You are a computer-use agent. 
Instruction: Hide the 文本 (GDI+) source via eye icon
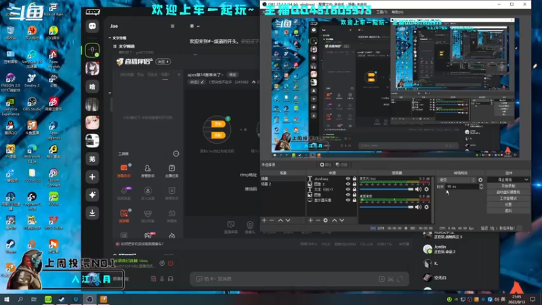click(348, 190)
